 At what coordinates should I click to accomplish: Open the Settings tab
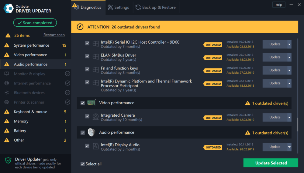pos(119,7)
